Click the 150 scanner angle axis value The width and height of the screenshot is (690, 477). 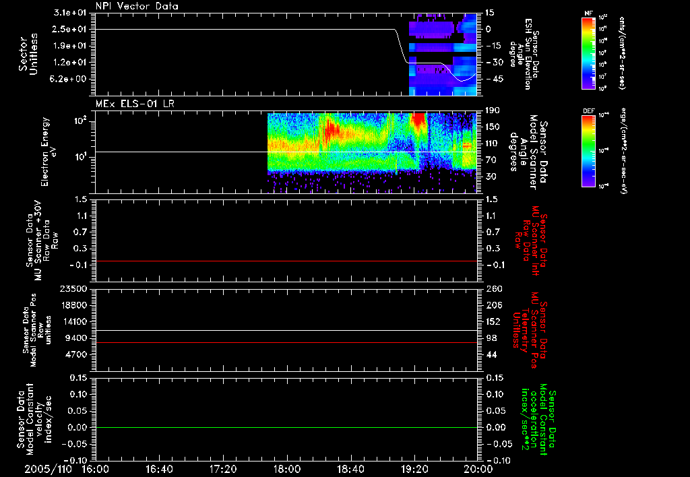pos(493,127)
